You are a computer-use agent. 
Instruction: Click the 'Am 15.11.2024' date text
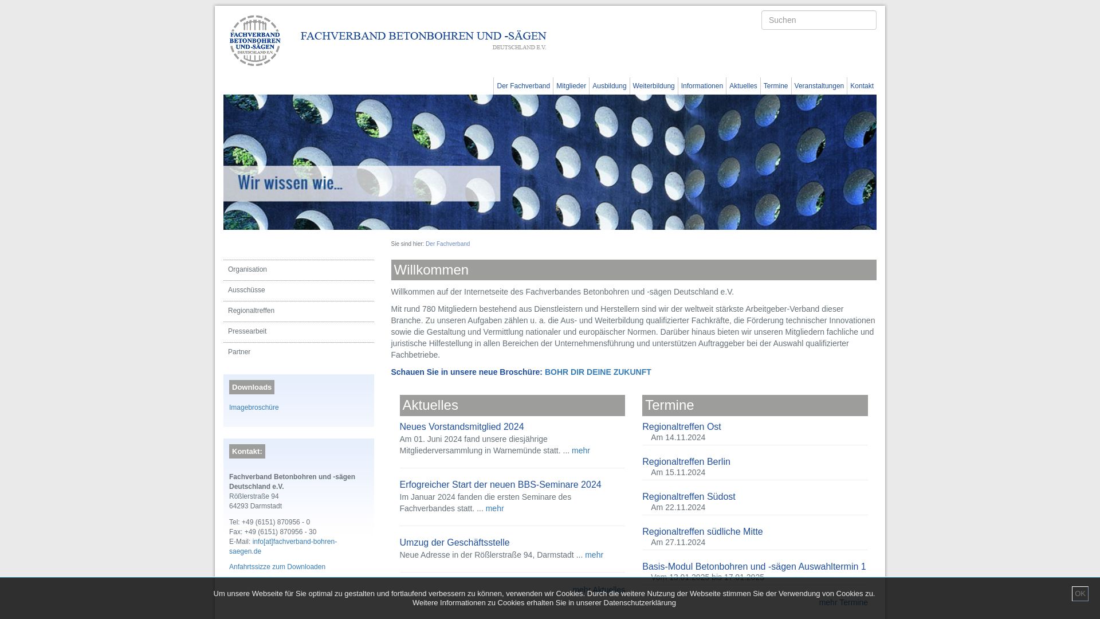pos(678,472)
